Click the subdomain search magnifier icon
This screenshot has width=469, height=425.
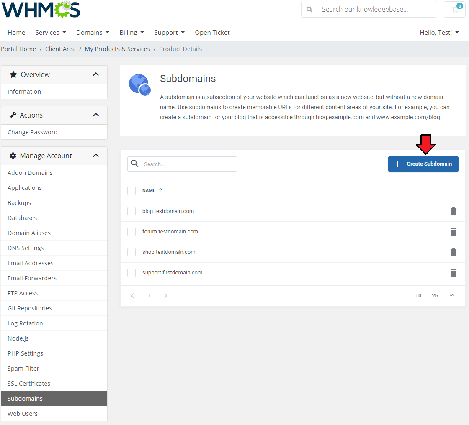[x=135, y=164]
